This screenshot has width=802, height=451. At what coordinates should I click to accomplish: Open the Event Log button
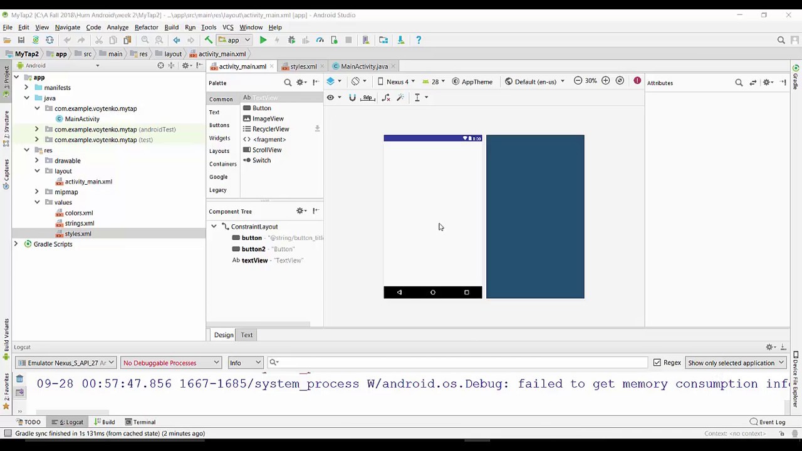click(768, 422)
